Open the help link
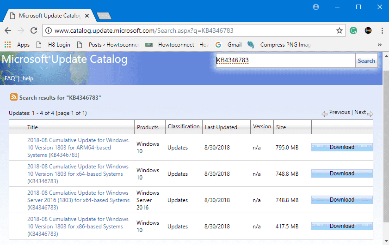 click(x=28, y=78)
